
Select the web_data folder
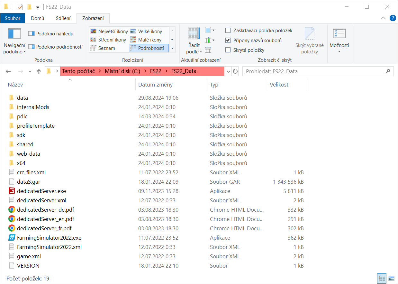pos(29,154)
